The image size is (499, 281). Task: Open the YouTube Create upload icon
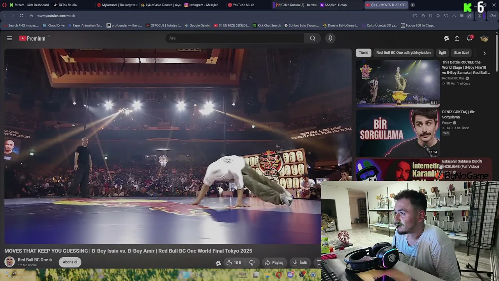457,38
